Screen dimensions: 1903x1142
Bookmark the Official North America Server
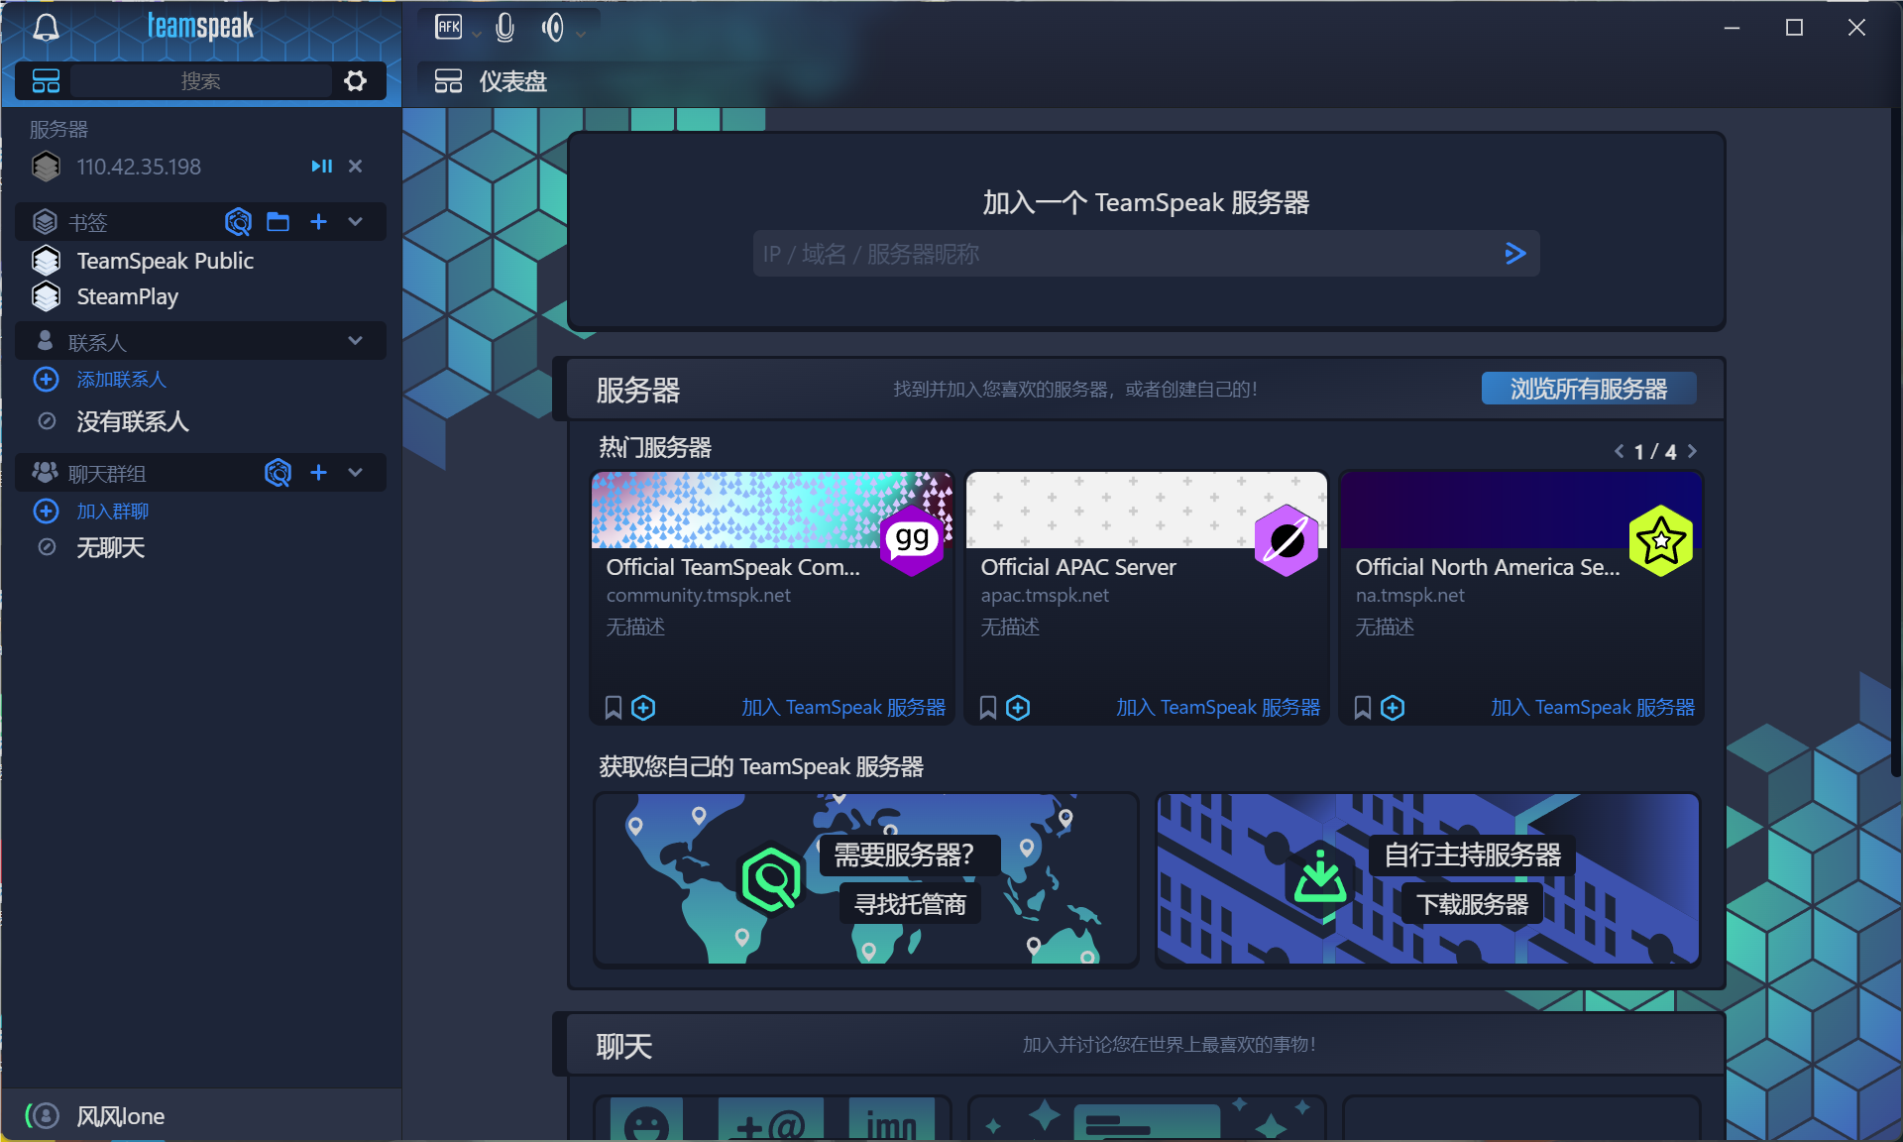1363,708
